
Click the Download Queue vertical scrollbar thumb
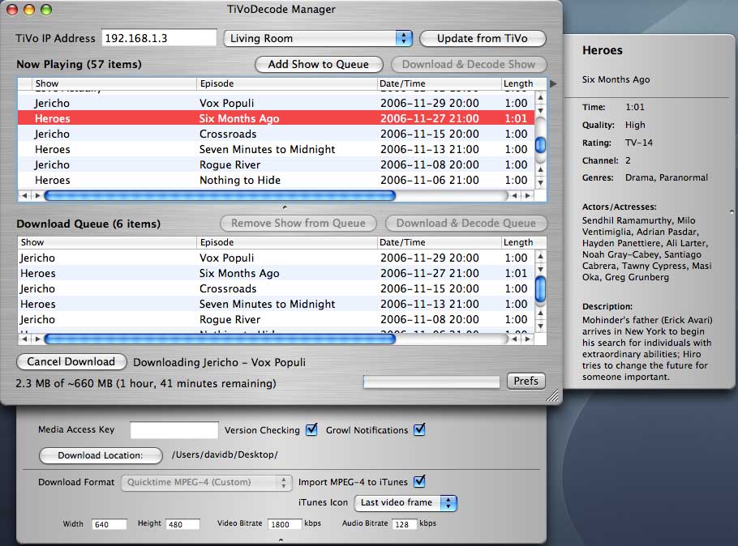(x=541, y=288)
